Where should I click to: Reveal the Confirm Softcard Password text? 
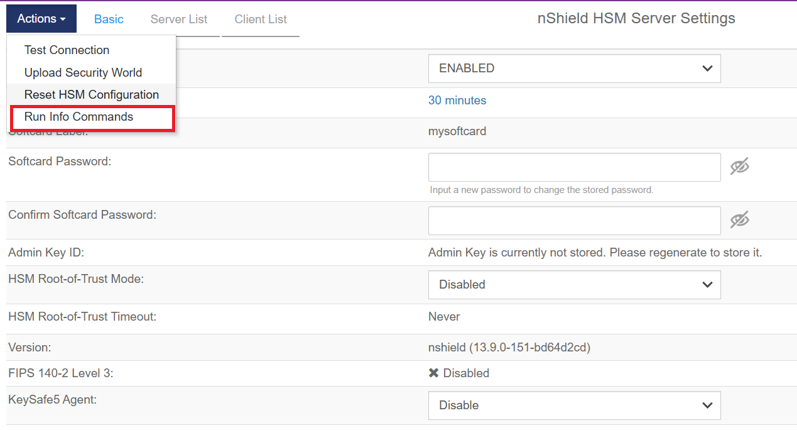740,220
